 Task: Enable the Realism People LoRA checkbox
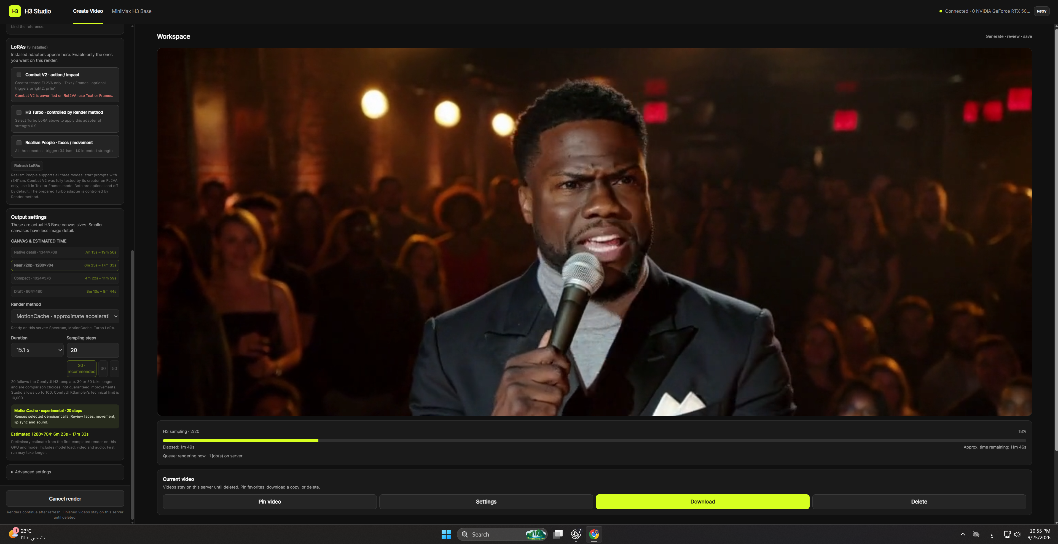19,143
